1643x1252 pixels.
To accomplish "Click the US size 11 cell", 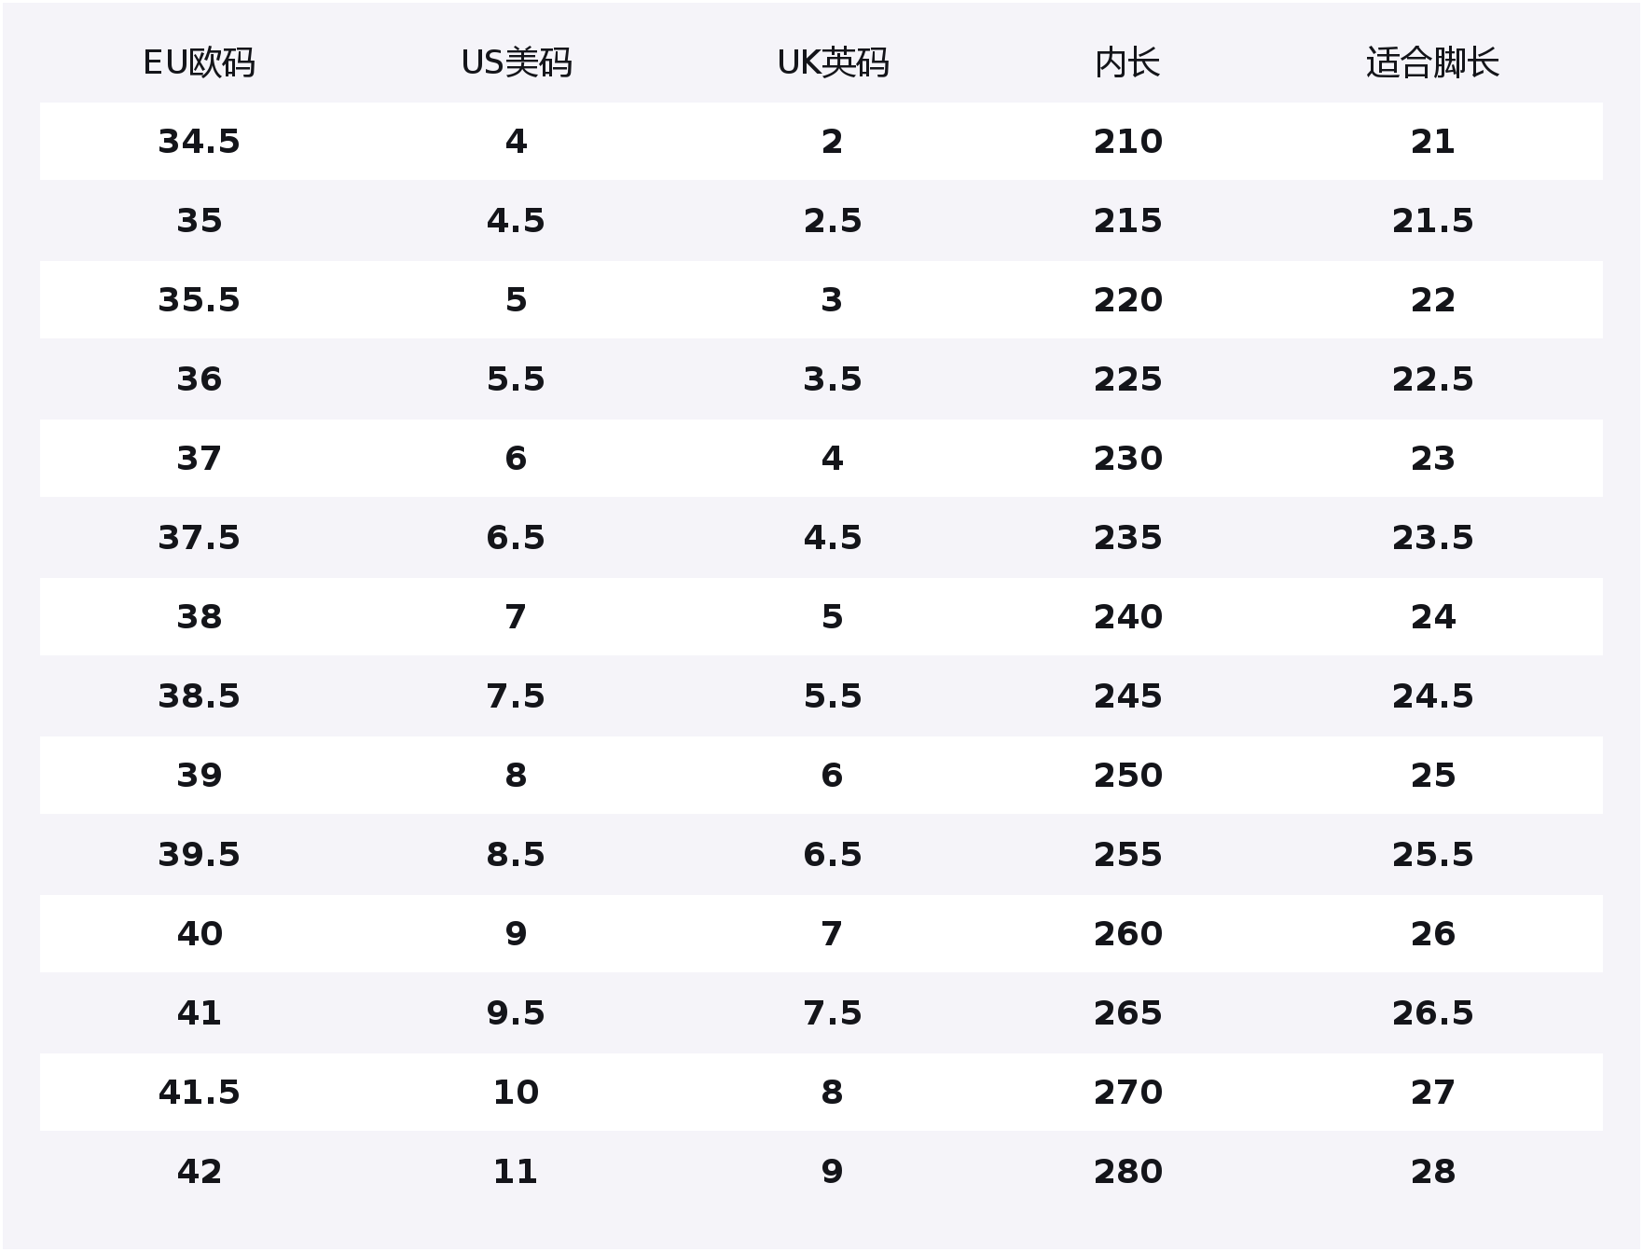I will (x=516, y=1172).
